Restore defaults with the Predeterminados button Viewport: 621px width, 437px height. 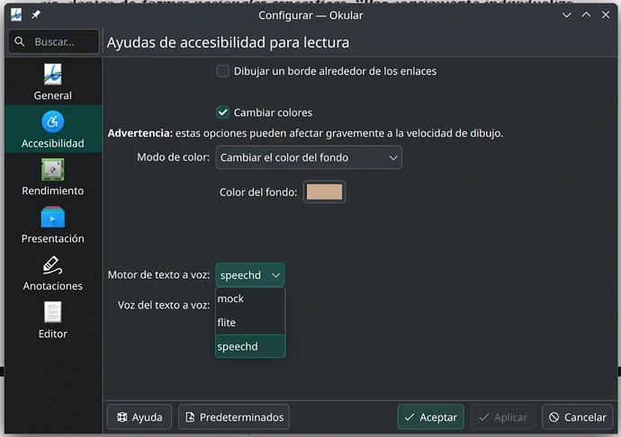click(x=234, y=417)
